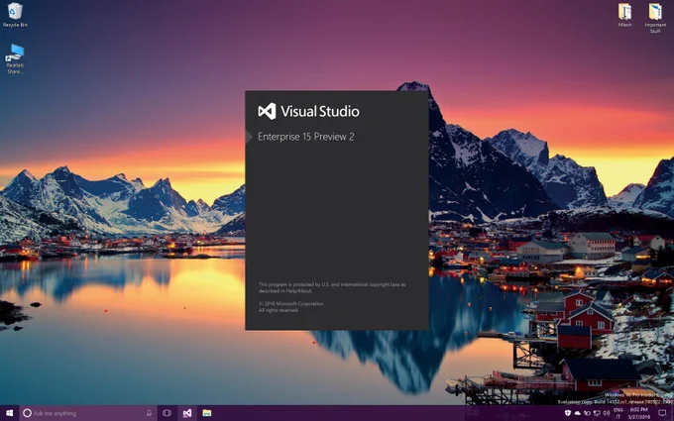The width and height of the screenshot is (674, 421).
Task: Click the Cortana microphone icon
Action: tap(149, 413)
